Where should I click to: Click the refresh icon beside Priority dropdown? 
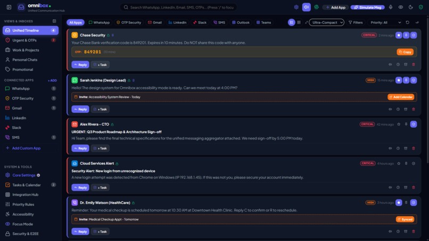pyautogui.click(x=407, y=22)
